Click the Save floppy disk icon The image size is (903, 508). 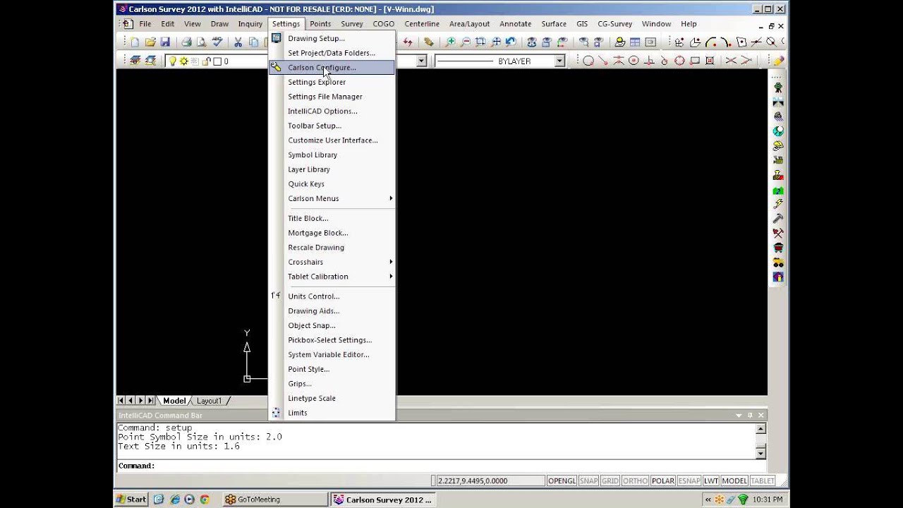point(165,42)
